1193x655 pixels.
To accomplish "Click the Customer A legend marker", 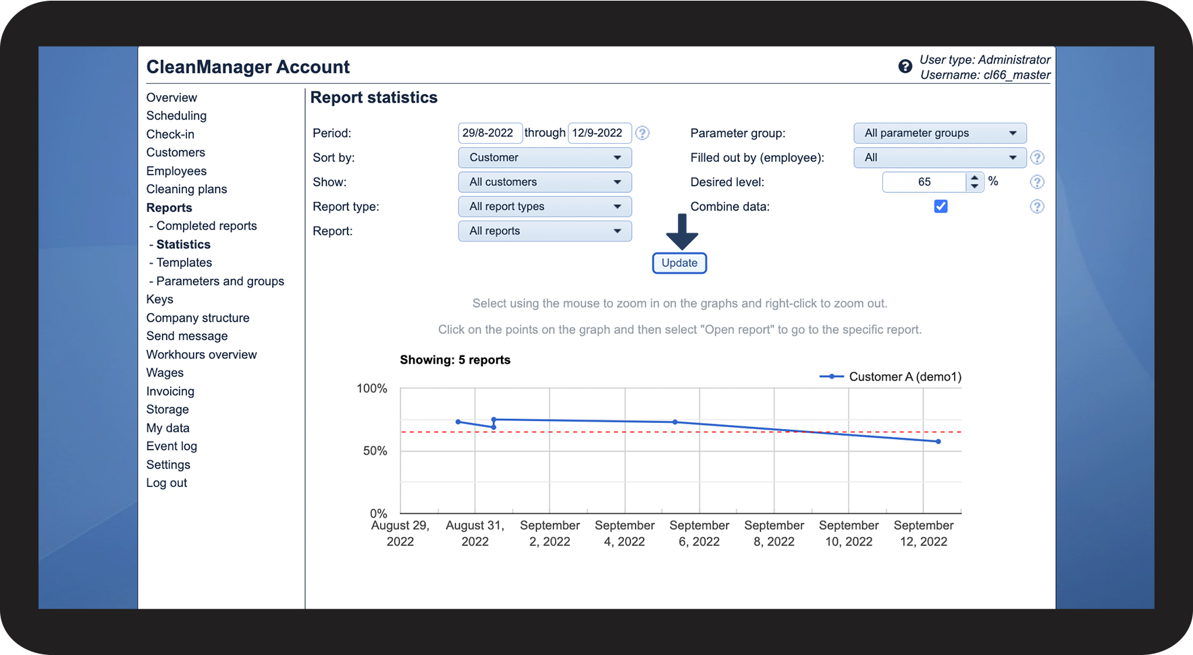I will pos(831,376).
